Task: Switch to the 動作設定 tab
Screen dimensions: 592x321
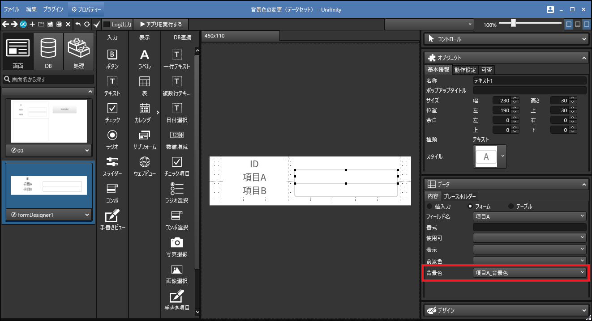Action: pos(465,70)
